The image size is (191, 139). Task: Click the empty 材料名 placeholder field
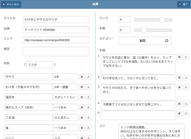(28, 137)
